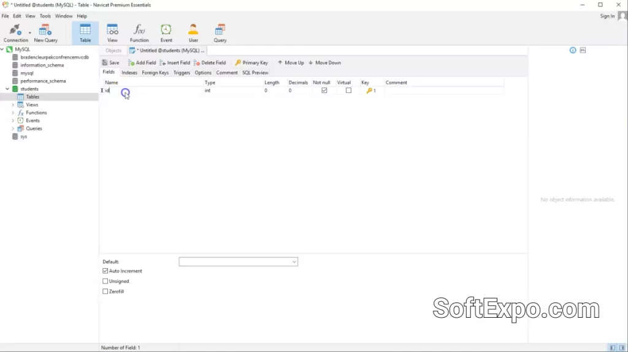Select the Tables node
Viewport: 628px width, 352px height.
coord(33,97)
